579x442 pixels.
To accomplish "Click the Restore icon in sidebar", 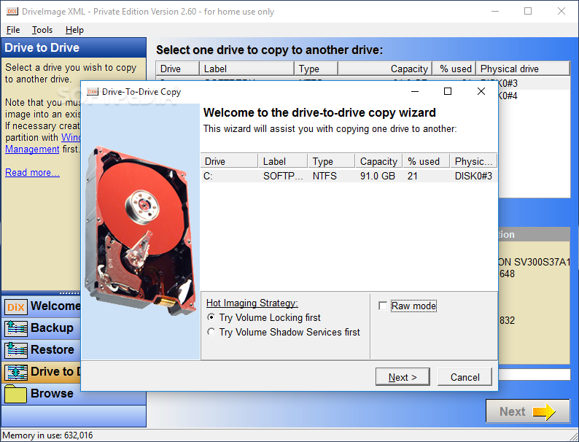I will point(16,350).
